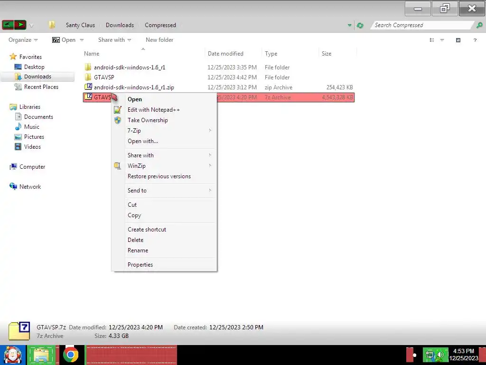Expand the 7-Zip submenu

pos(164,131)
